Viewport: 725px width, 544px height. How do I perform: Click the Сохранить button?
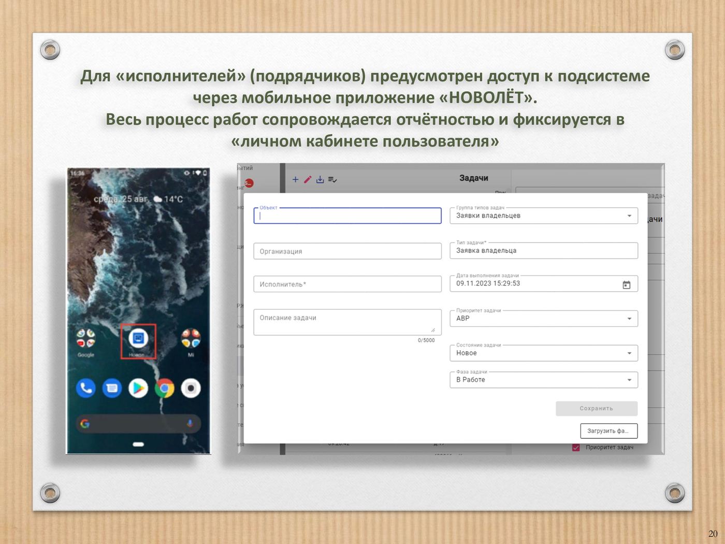597,408
